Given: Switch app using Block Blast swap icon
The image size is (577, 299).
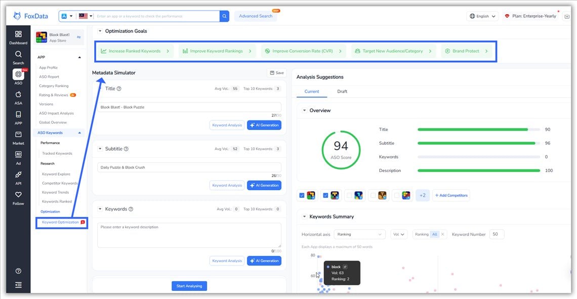Looking at the screenshot, I should coord(79,37).
